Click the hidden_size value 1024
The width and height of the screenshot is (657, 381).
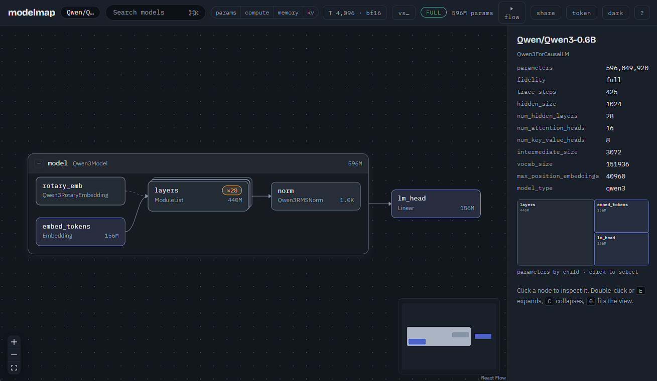tap(614, 104)
